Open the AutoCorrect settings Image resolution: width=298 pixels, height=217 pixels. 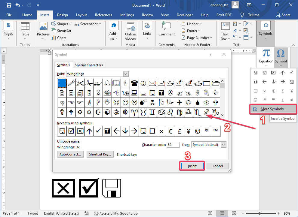pos(70,154)
